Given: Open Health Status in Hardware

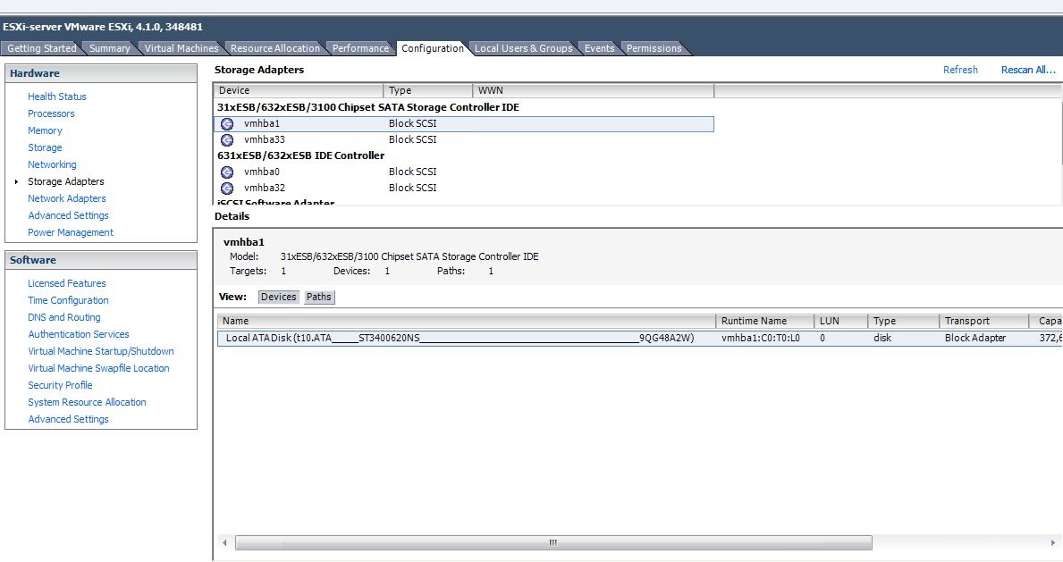Looking at the screenshot, I should click(x=57, y=97).
